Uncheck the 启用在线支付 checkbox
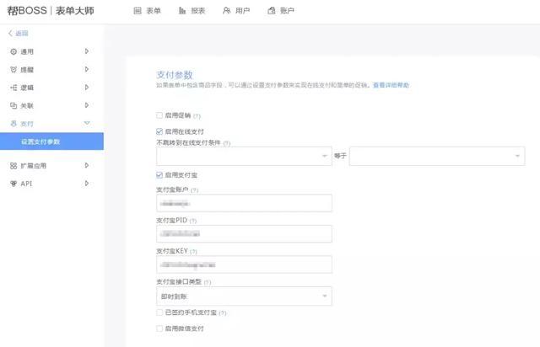The width and height of the screenshot is (540, 347). [159, 131]
